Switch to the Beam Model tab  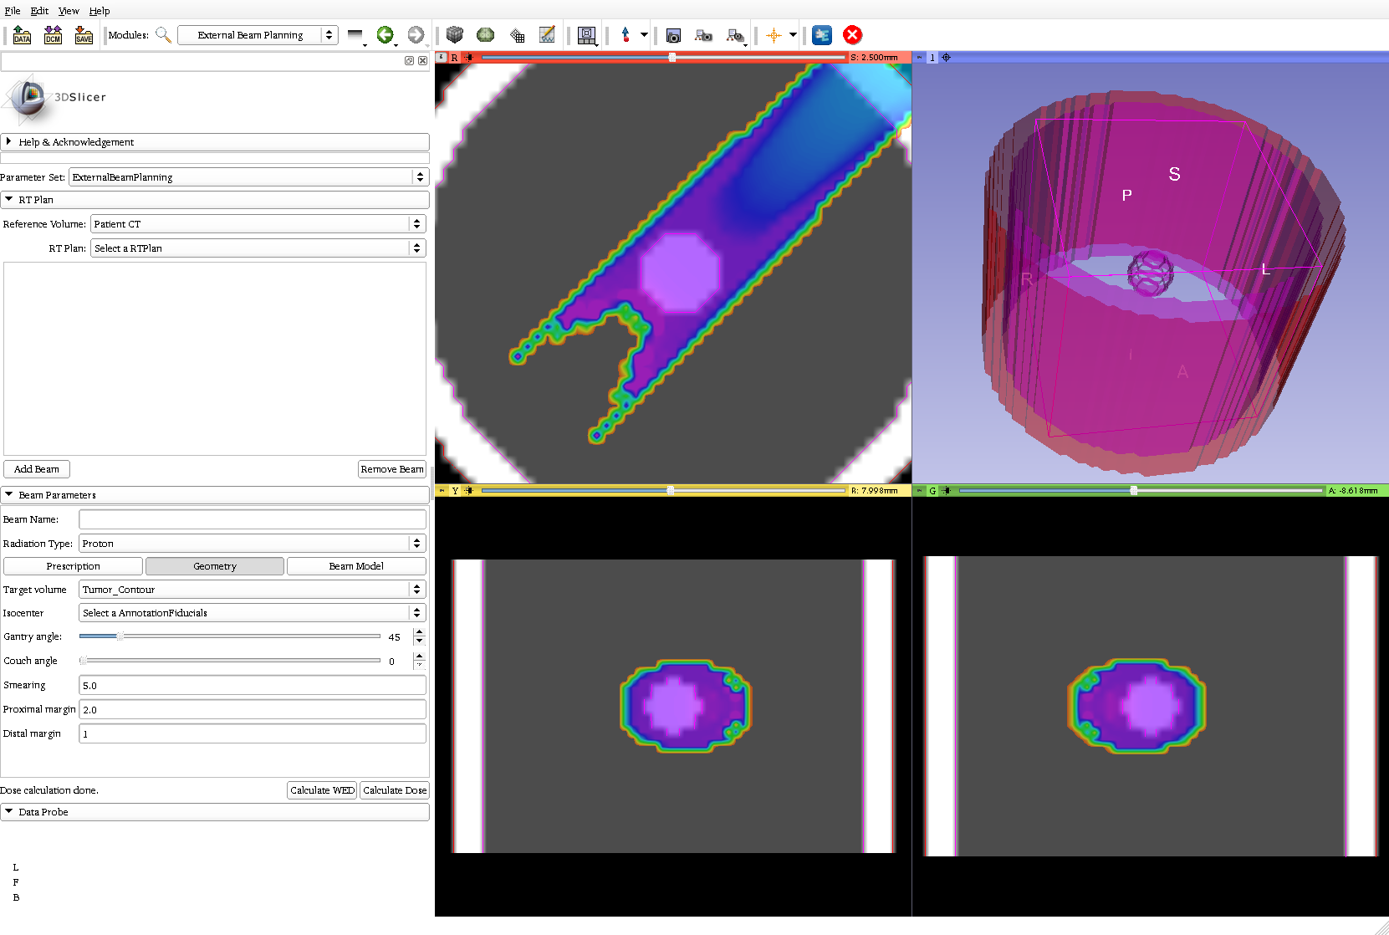coord(356,566)
